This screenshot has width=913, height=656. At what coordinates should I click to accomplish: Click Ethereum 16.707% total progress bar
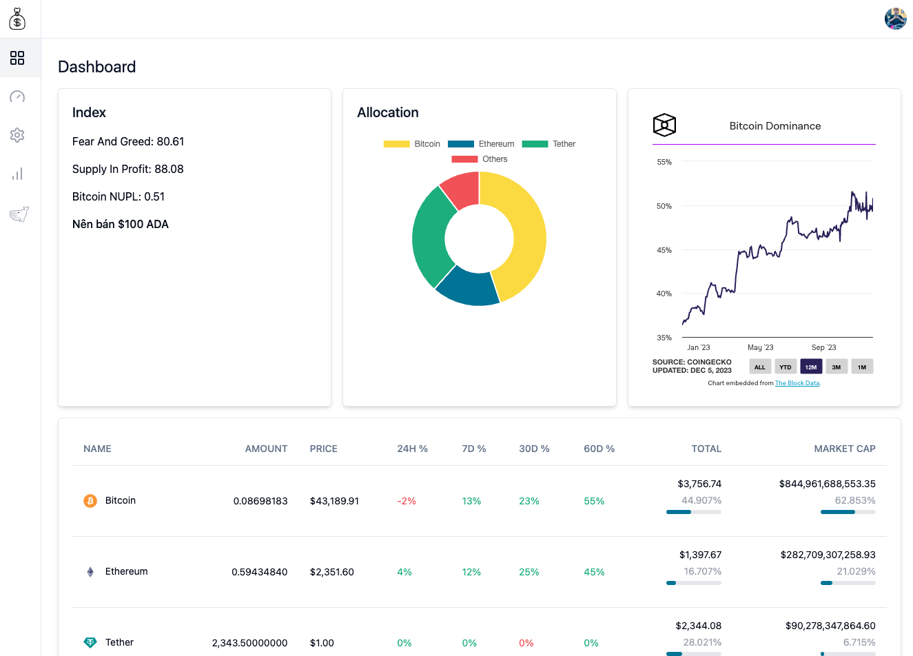pos(694,583)
